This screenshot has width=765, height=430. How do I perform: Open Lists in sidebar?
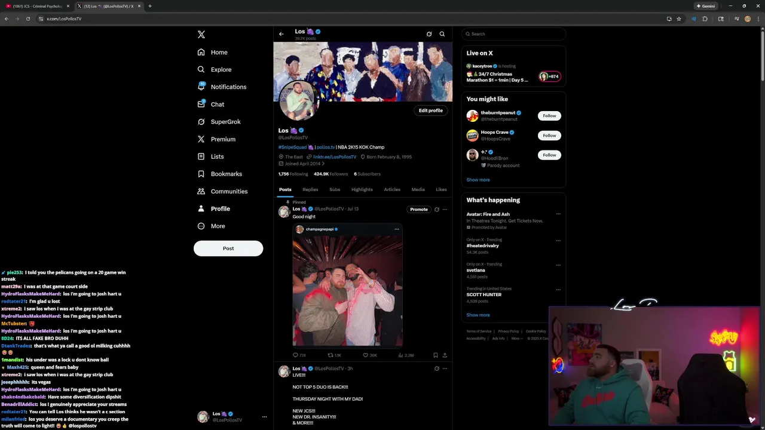[210, 156]
